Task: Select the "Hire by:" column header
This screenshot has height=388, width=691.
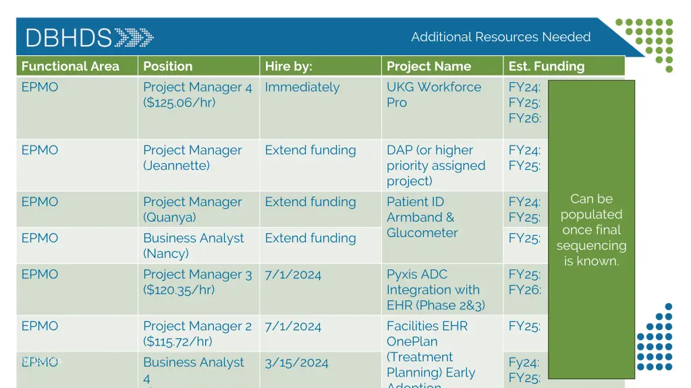Action: (288, 66)
